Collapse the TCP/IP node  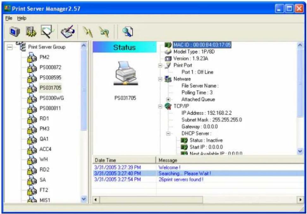[x=160, y=107]
